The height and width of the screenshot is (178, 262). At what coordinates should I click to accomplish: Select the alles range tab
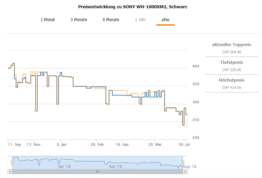click(x=165, y=20)
